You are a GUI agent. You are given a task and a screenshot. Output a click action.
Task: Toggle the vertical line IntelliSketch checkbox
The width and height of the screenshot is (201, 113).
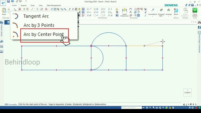click(109, 9)
